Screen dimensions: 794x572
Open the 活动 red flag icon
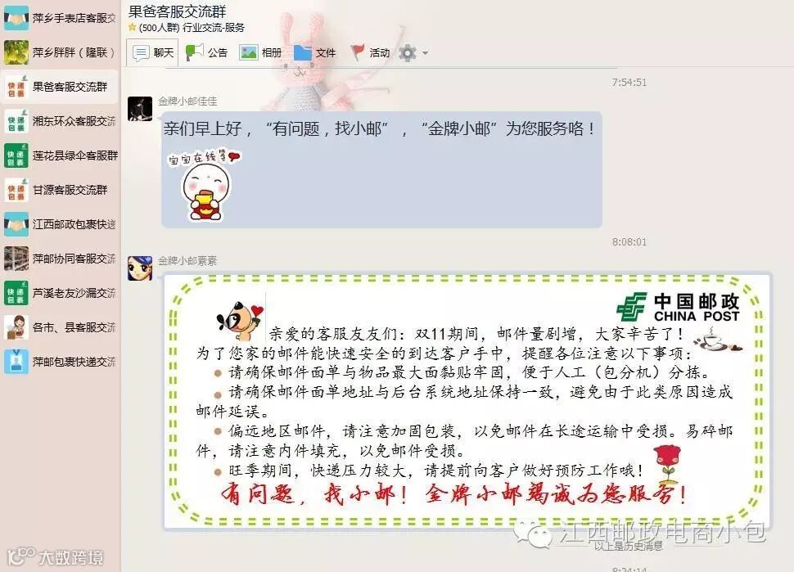[x=357, y=52]
